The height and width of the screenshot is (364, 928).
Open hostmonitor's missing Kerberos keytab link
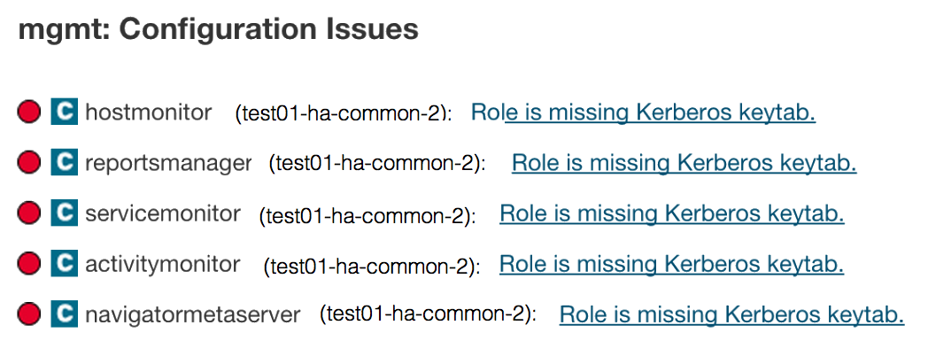click(643, 112)
